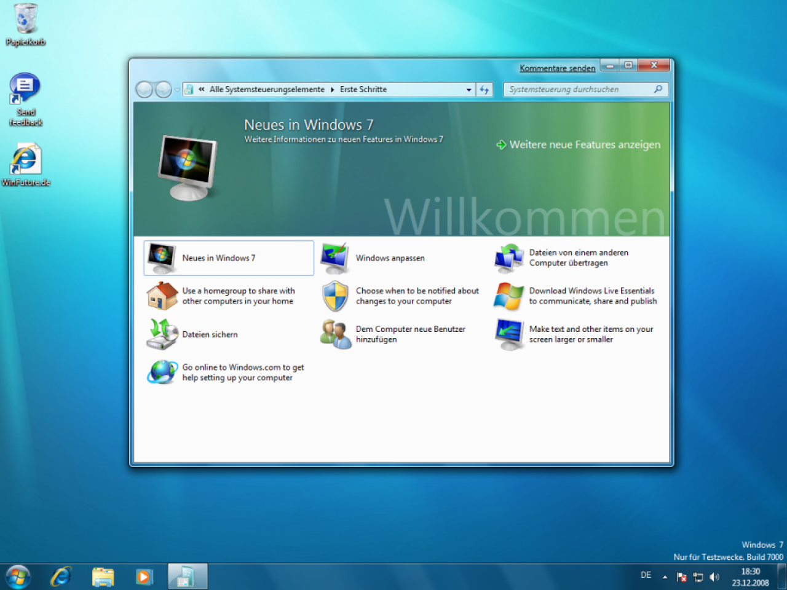
Task: Close the Erste Schritte window
Action: [x=654, y=65]
